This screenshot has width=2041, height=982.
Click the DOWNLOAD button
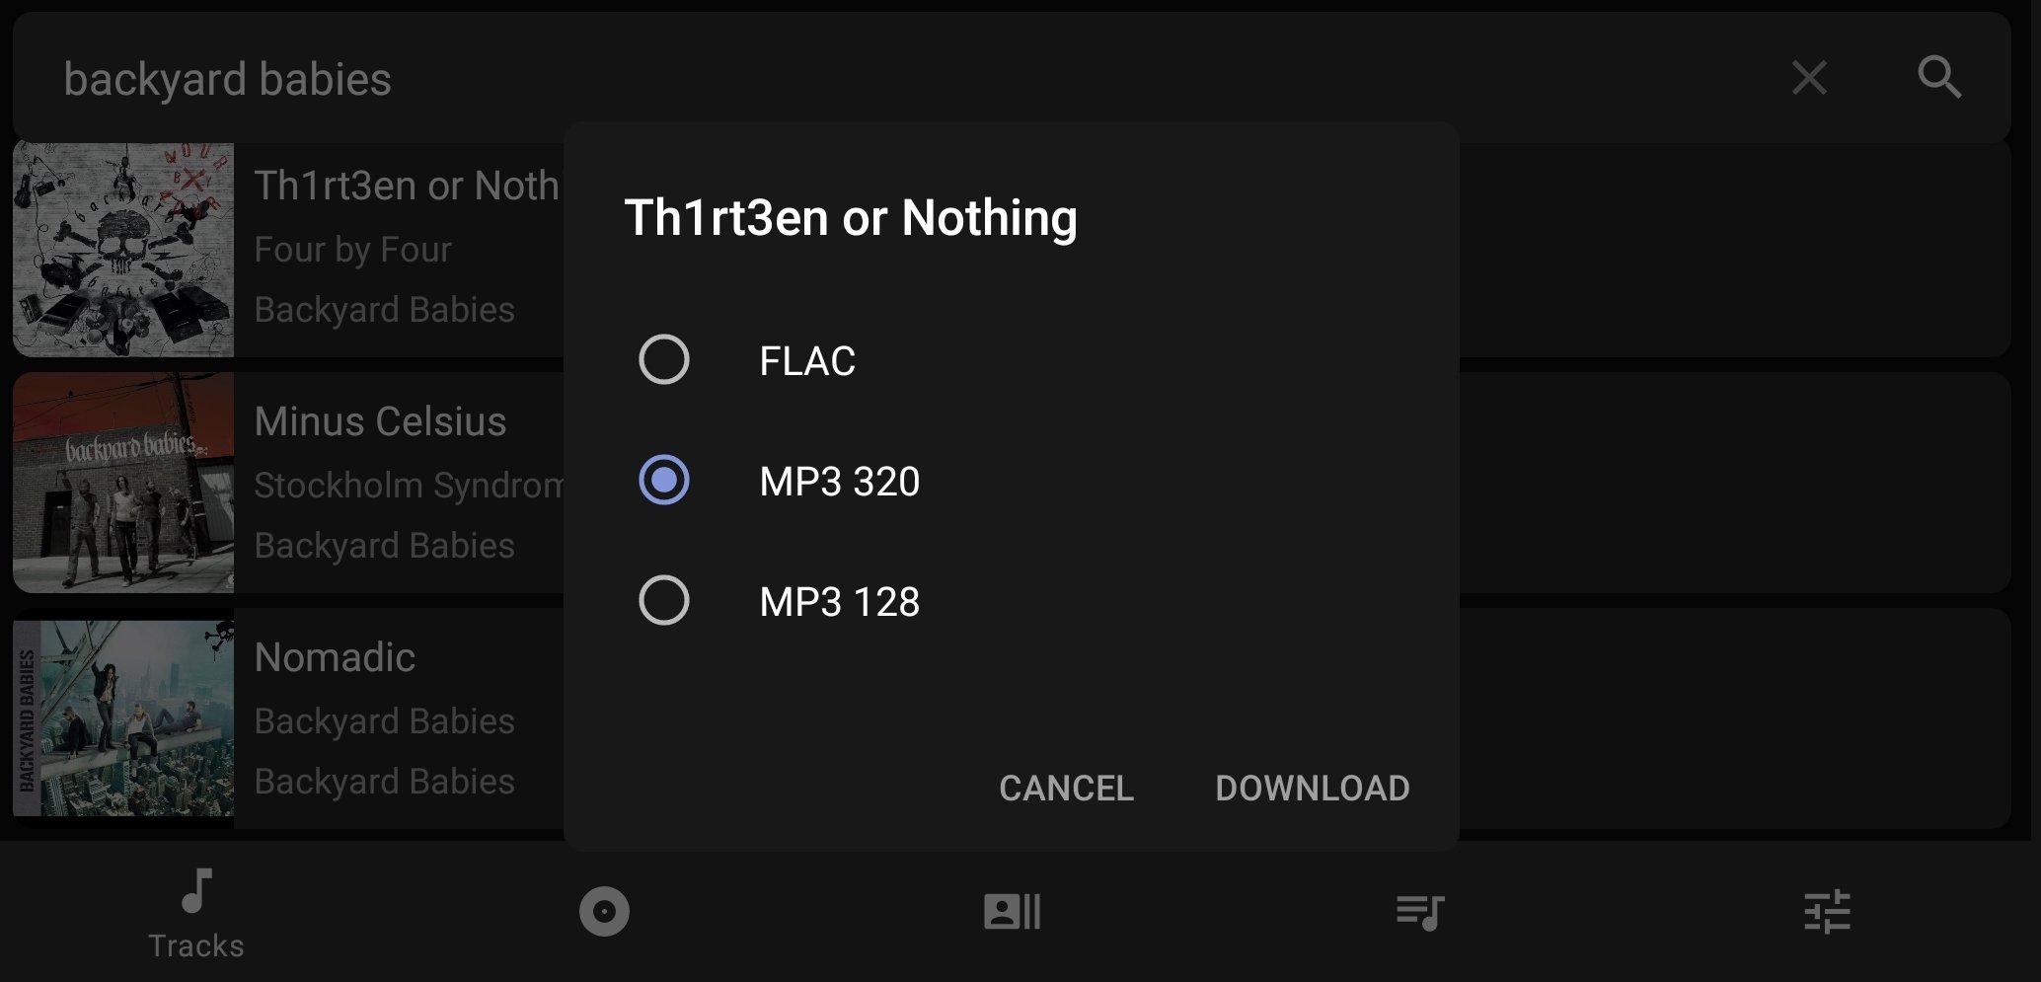(x=1313, y=788)
